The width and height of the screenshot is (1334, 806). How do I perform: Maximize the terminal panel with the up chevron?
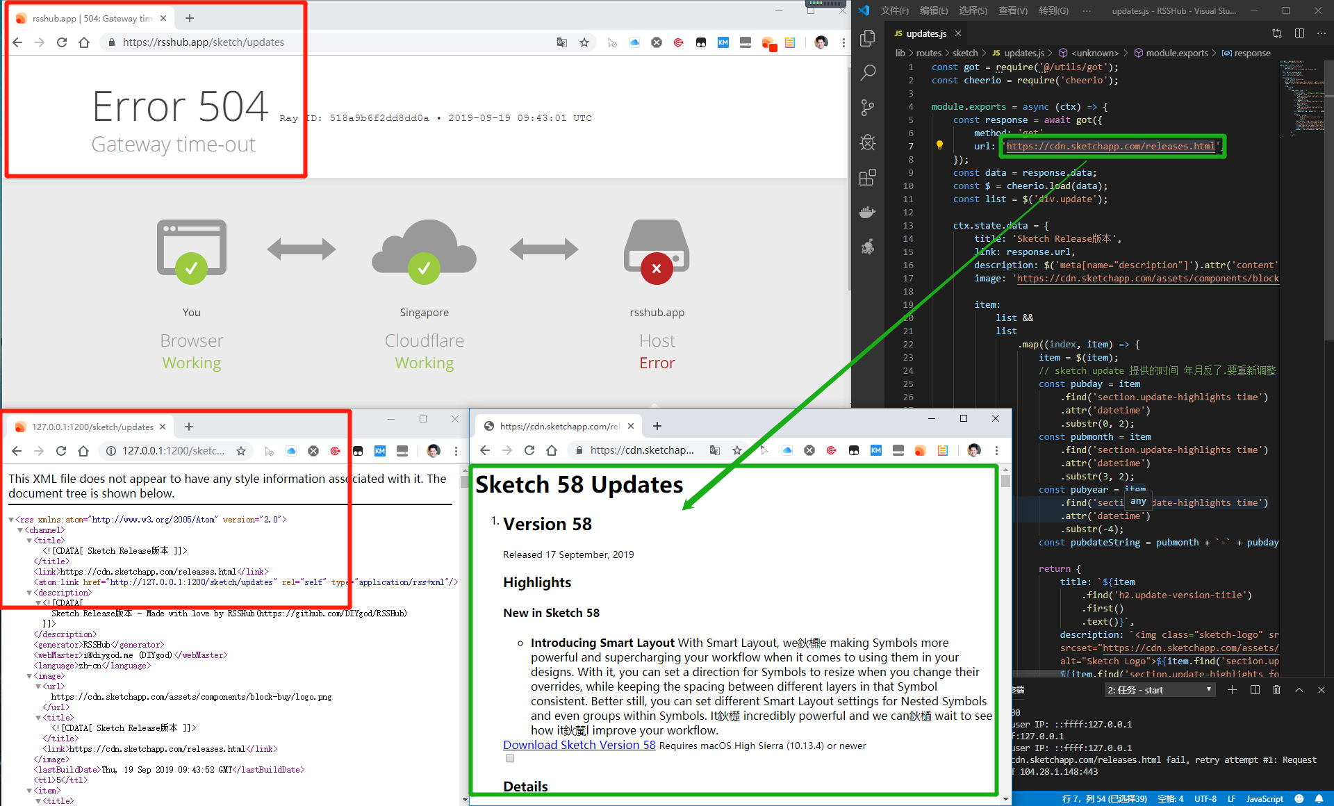tap(1299, 690)
